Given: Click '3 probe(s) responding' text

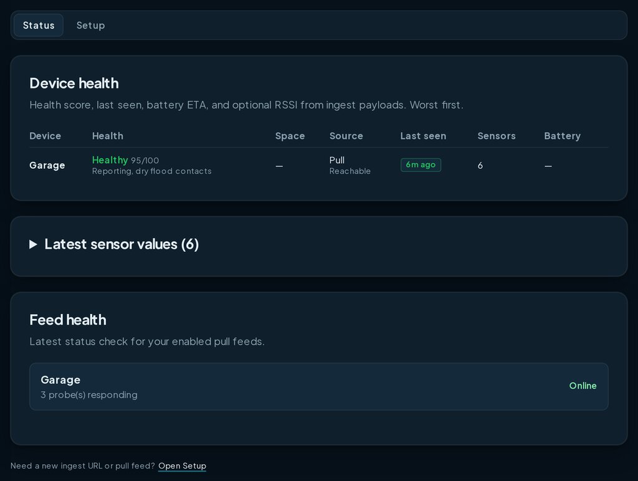Looking at the screenshot, I should coord(89,395).
